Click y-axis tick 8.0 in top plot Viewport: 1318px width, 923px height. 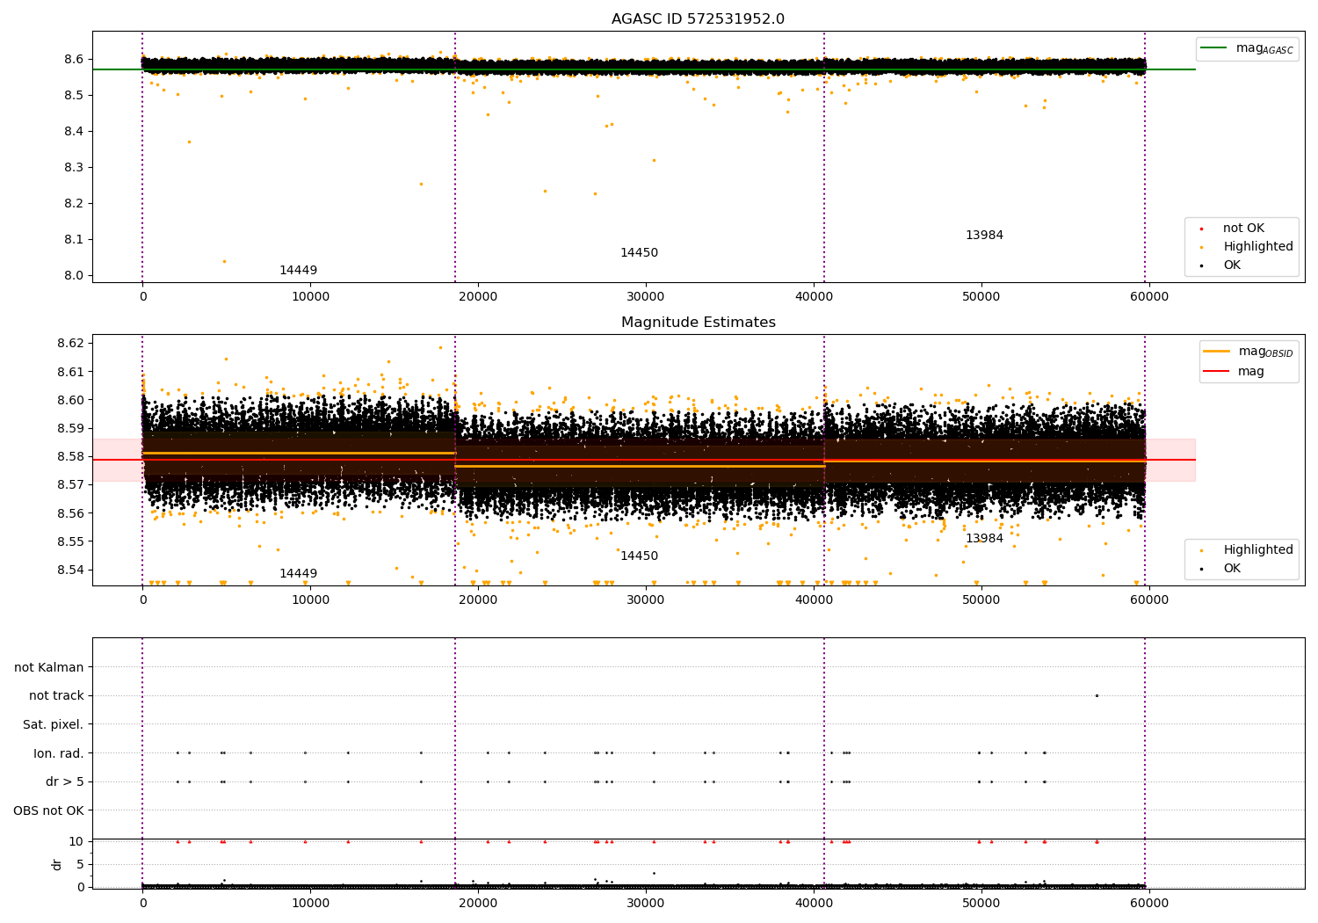pos(74,276)
